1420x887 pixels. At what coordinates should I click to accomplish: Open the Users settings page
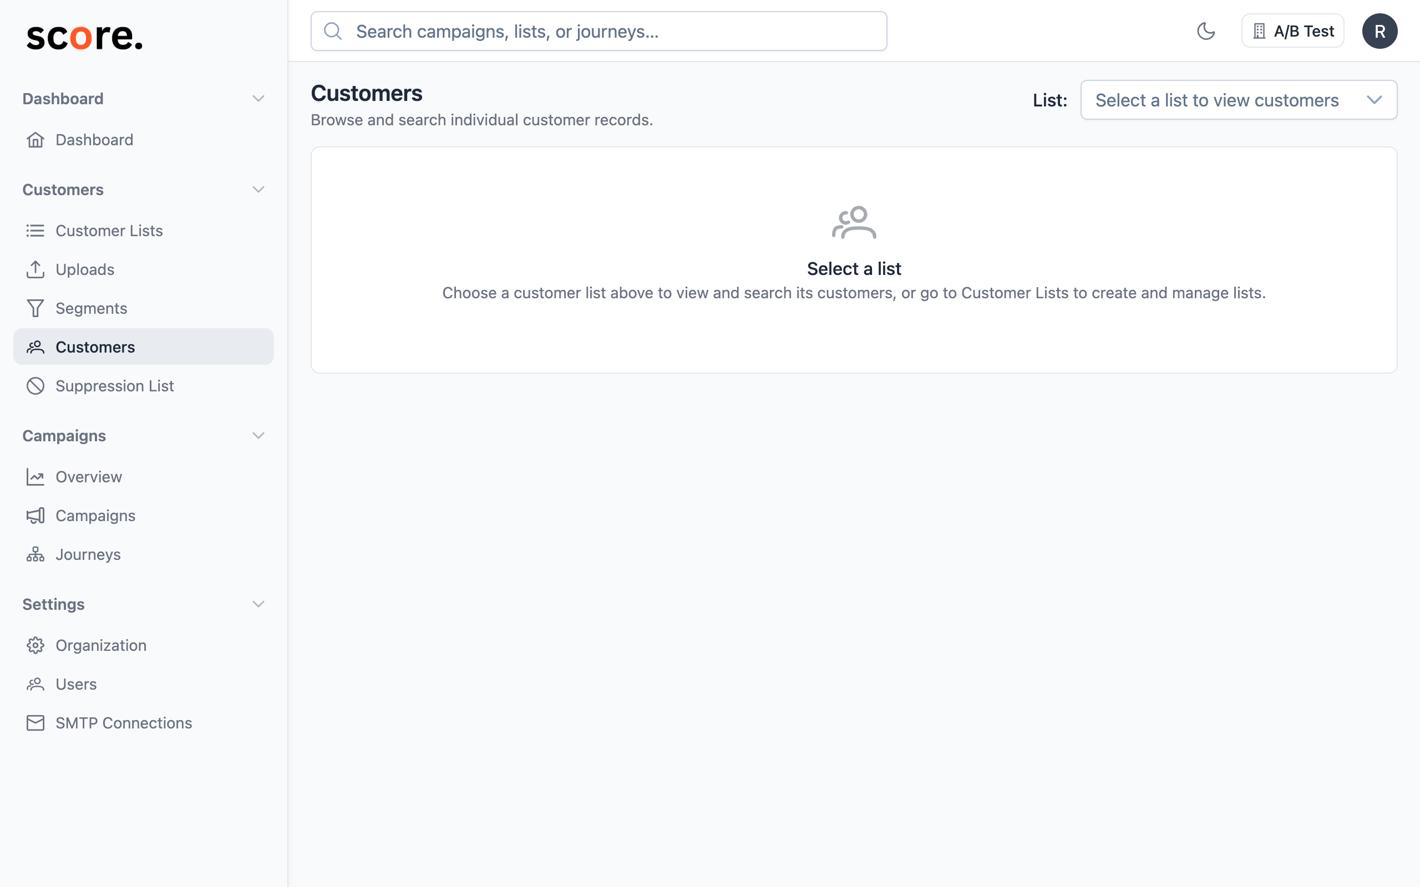click(77, 684)
